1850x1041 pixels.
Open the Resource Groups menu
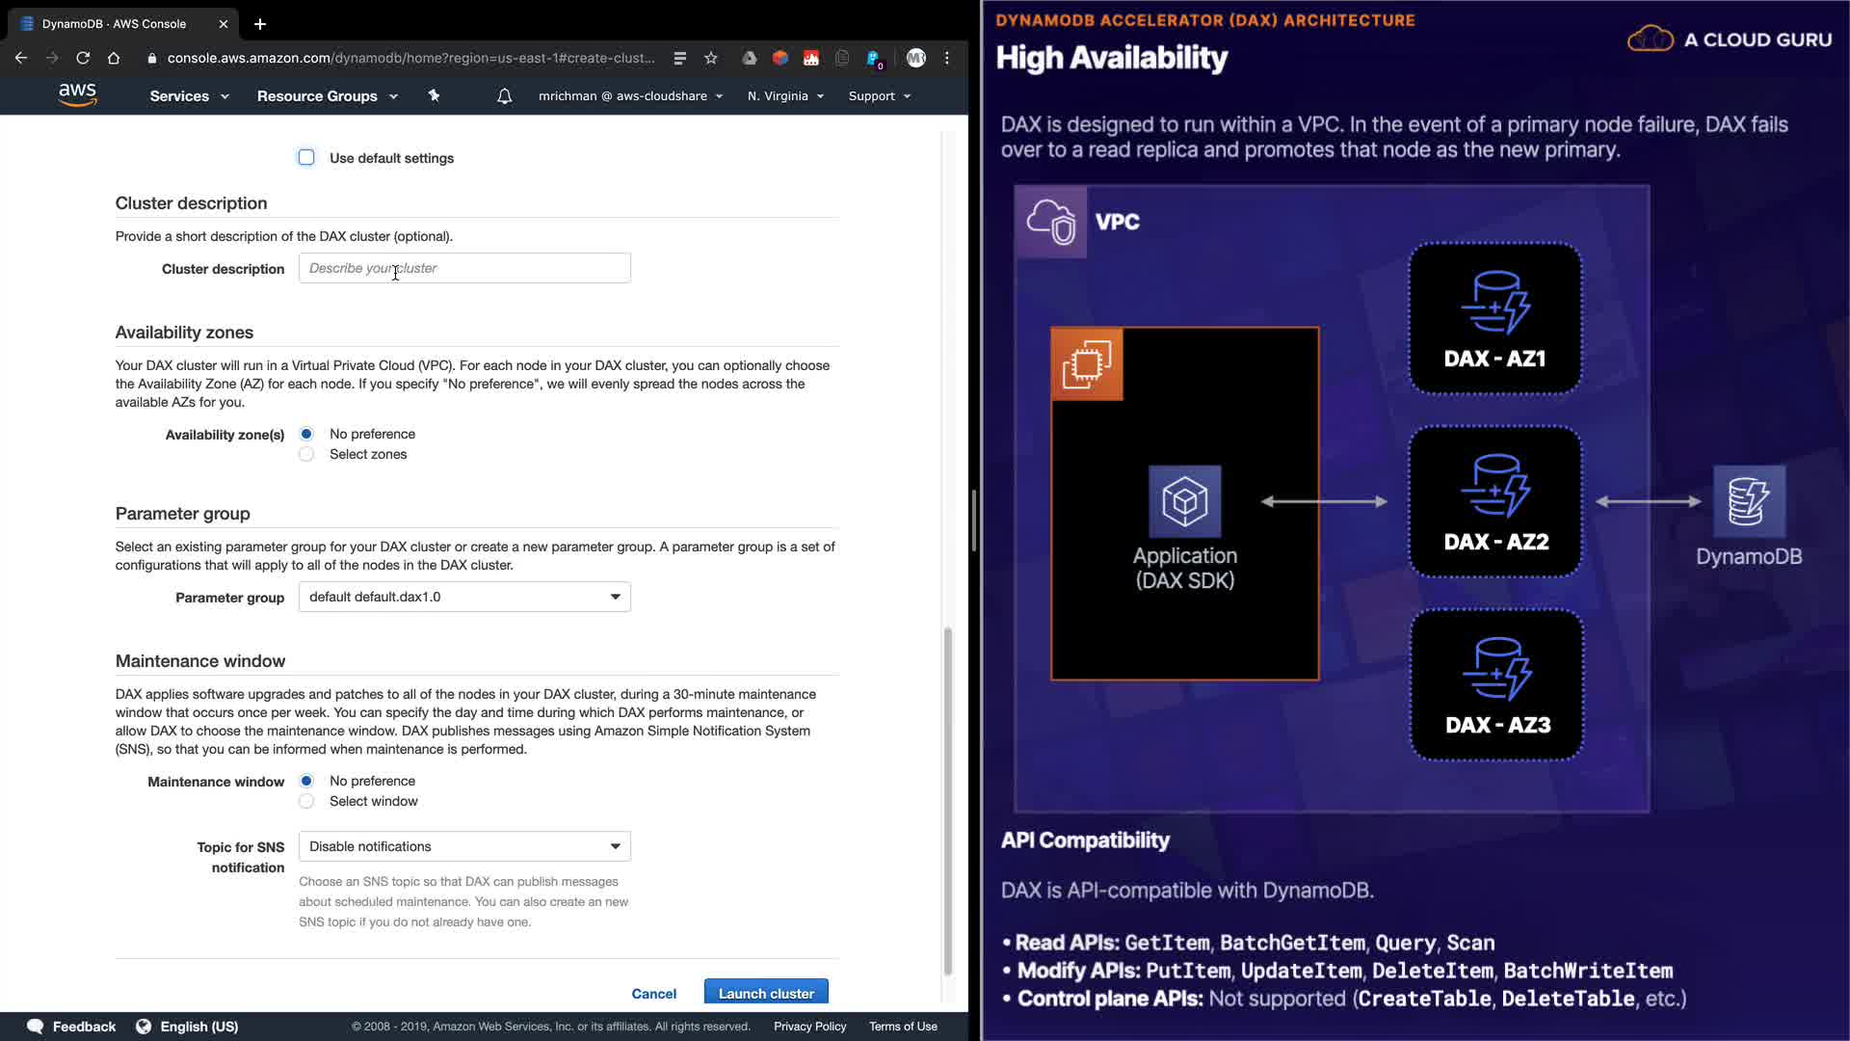click(x=327, y=95)
